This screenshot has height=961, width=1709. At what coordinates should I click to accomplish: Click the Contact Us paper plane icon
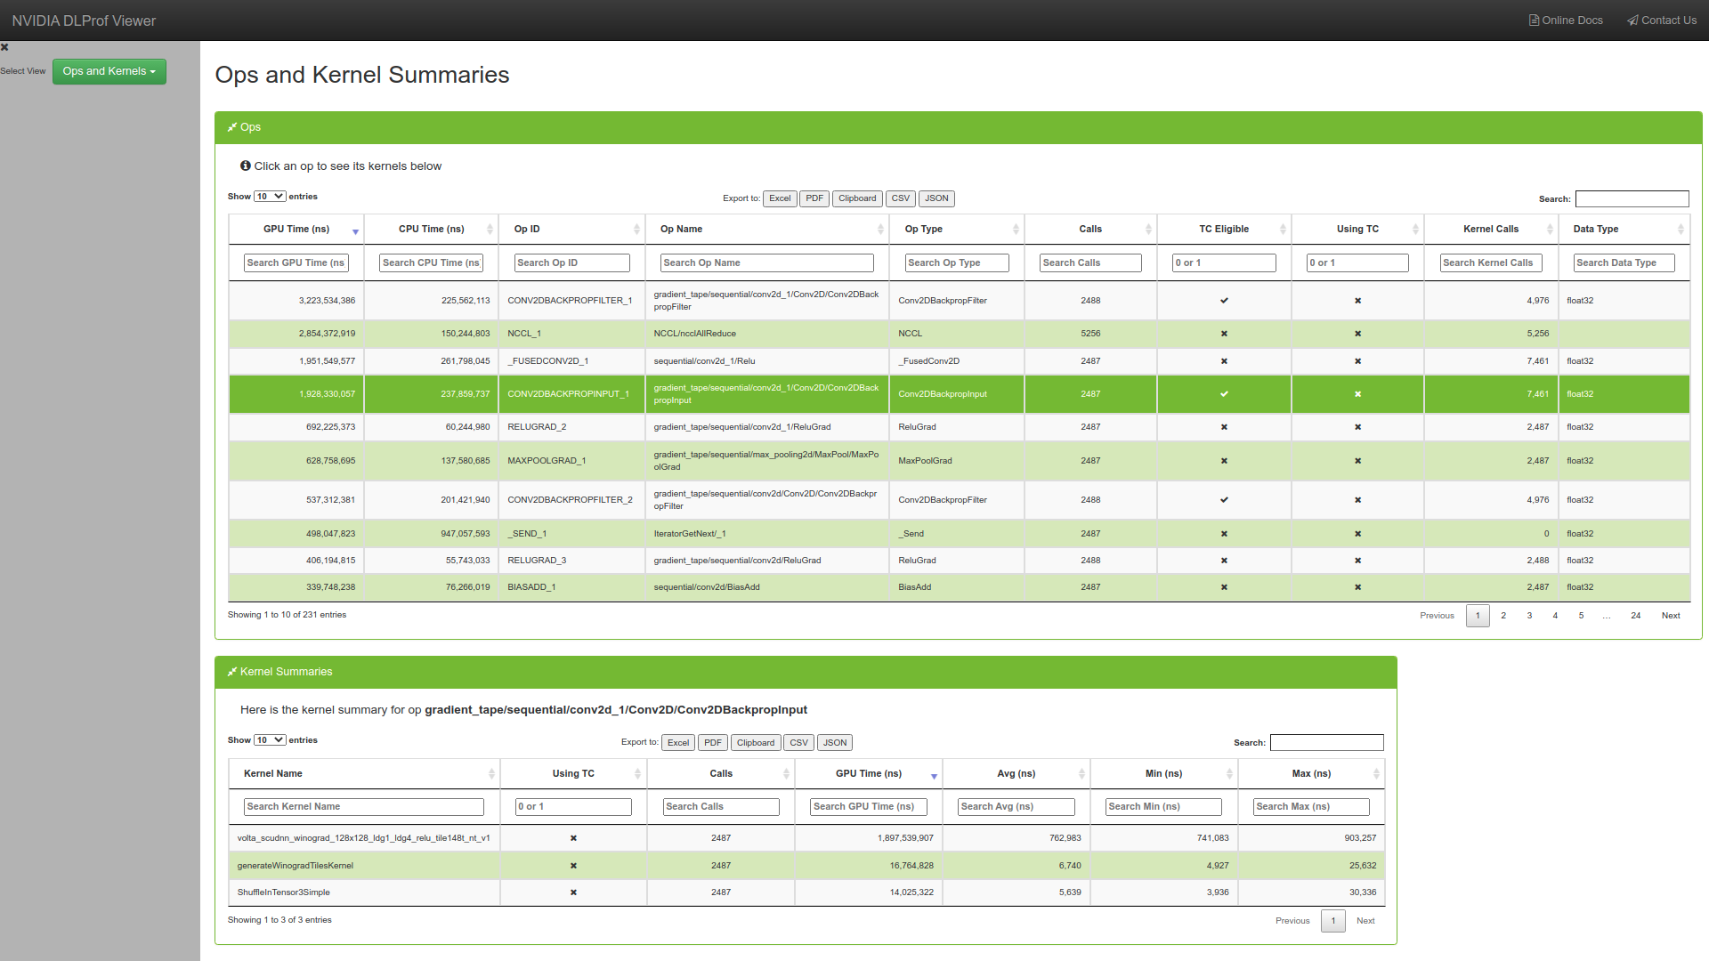coord(1632,20)
